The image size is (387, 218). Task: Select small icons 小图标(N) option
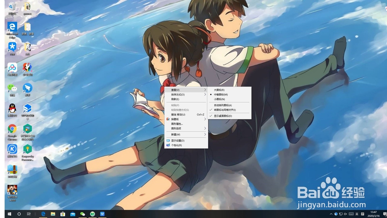click(x=229, y=99)
